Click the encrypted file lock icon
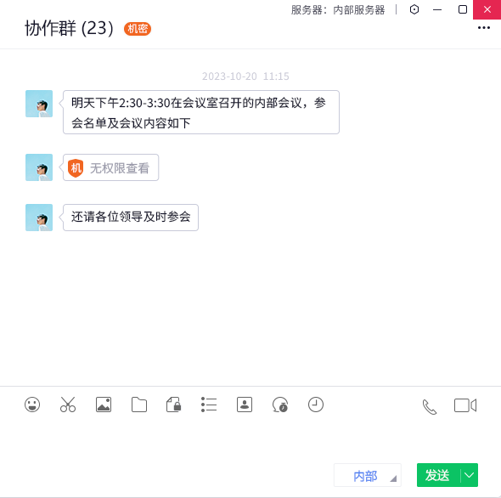Image resolution: width=501 pixels, height=498 pixels. [174, 405]
